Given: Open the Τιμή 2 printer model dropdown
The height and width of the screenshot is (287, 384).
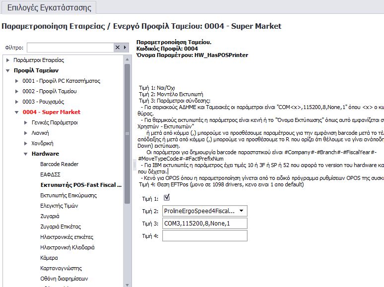Looking at the screenshot, I should (241, 211).
